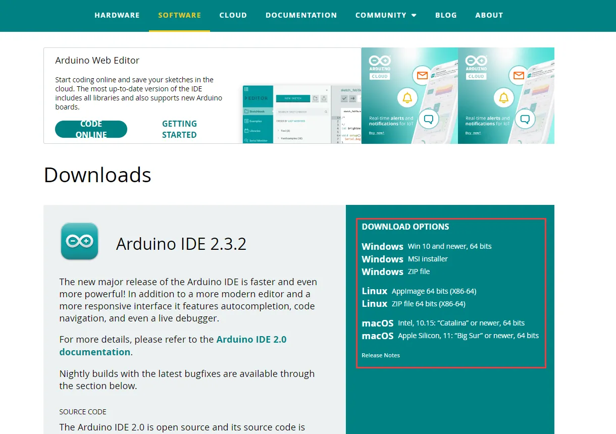Navigate to Documentation in top bar
Screen dimensions: 616x434
click(x=301, y=15)
